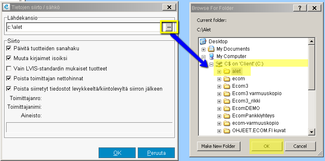Collapse the C$ on 'Client' (C:) drive node
The height and width of the screenshot is (161, 325).
click(x=211, y=64)
